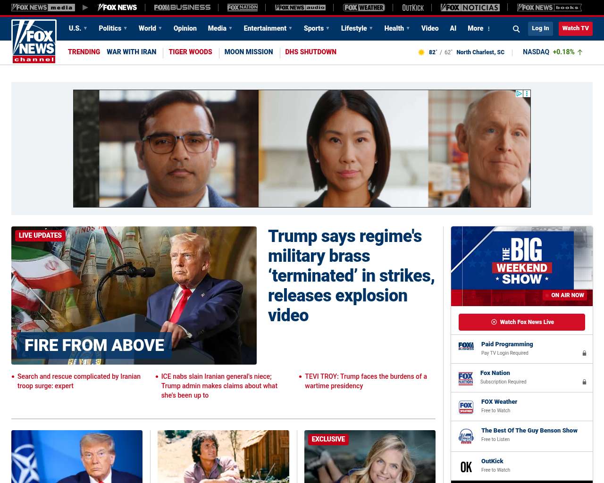Click the North Charlest, SC weather location
The image size is (604, 483).
[480, 52]
